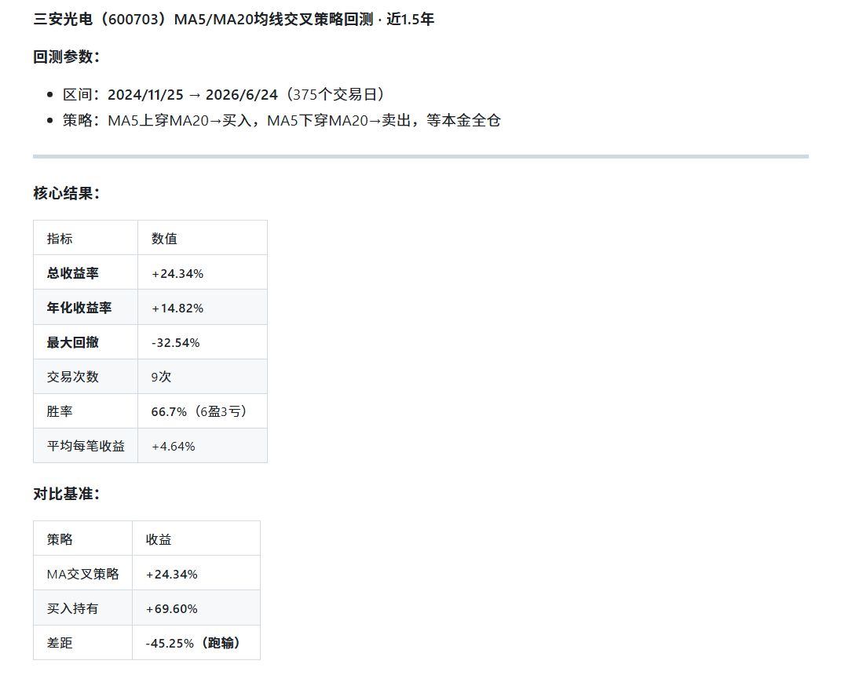Screen dimensions: 852x679
Task: Click the 总收益率 row label
Action: (73, 273)
